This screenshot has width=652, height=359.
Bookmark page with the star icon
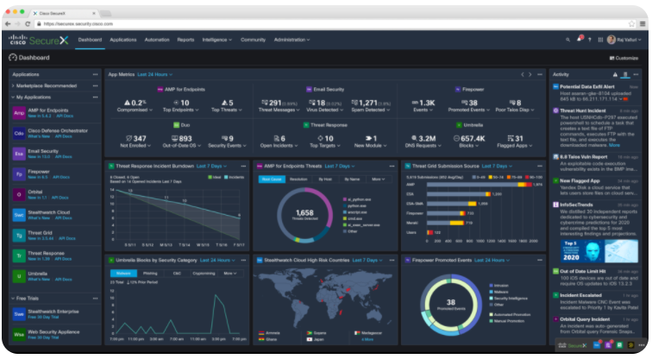tap(631, 23)
